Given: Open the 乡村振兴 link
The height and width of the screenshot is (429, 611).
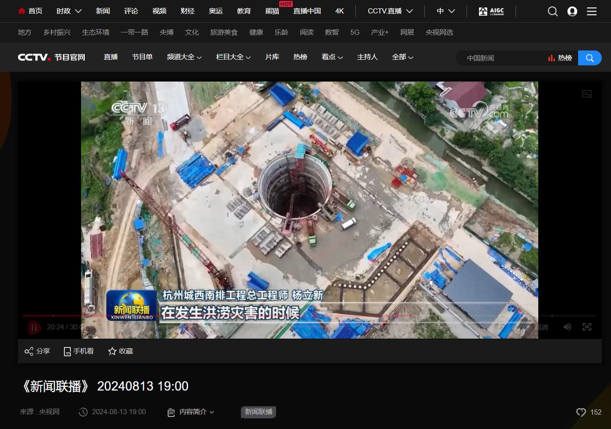Looking at the screenshot, I should tap(57, 32).
